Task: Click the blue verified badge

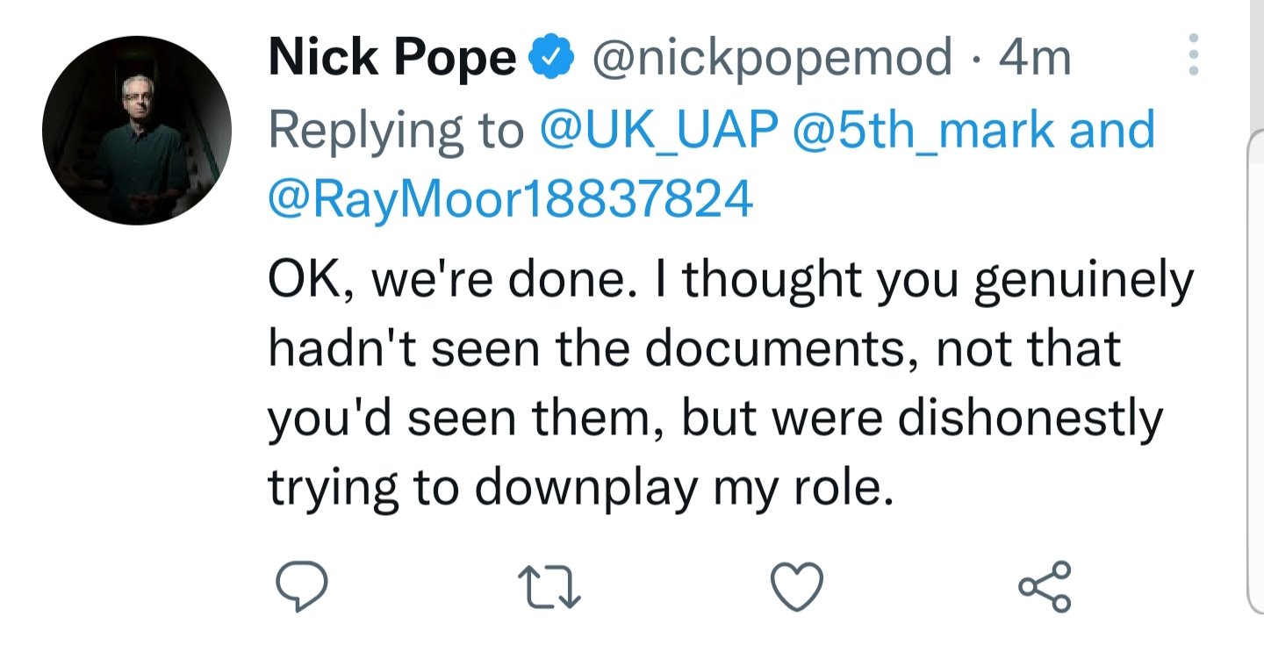Action: click(550, 59)
